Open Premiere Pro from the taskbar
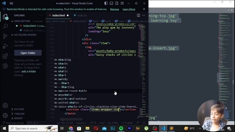Screen dimensions: 235x132 [x=130, y=128]
